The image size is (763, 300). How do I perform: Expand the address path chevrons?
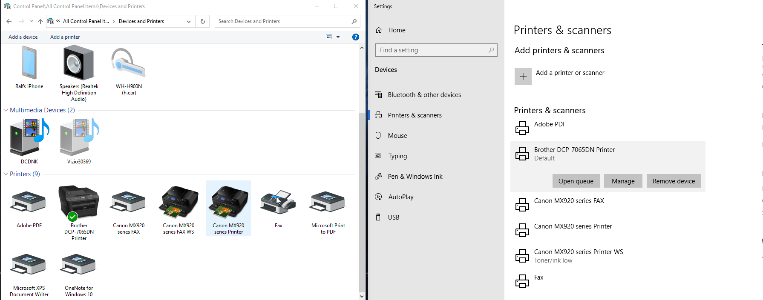tap(58, 21)
